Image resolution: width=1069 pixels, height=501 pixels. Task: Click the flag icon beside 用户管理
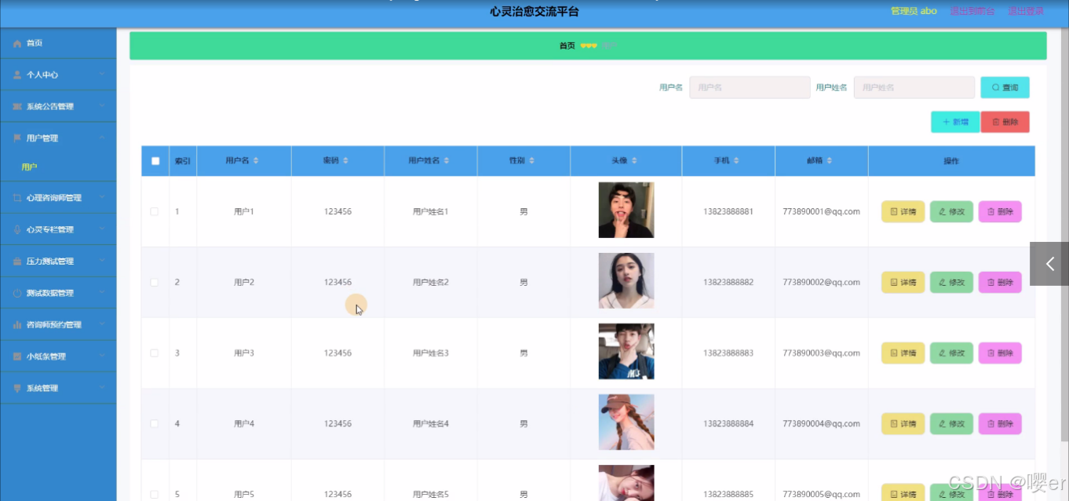click(17, 138)
